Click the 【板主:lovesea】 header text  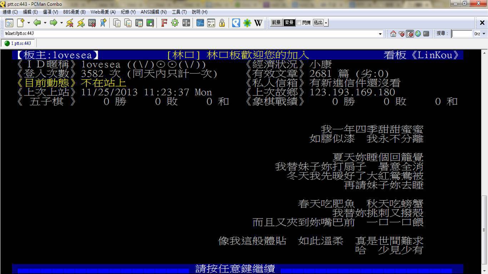click(57, 55)
